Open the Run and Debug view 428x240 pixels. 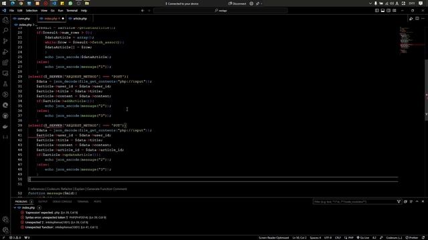5,52
